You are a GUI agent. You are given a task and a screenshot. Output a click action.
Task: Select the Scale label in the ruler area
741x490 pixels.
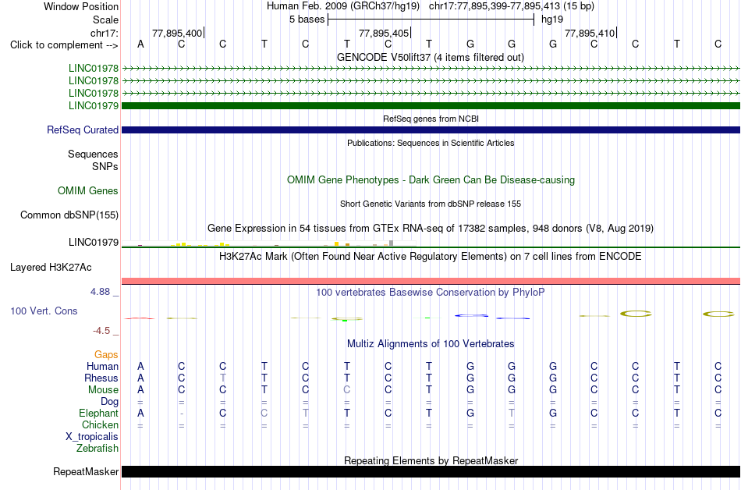[105, 20]
